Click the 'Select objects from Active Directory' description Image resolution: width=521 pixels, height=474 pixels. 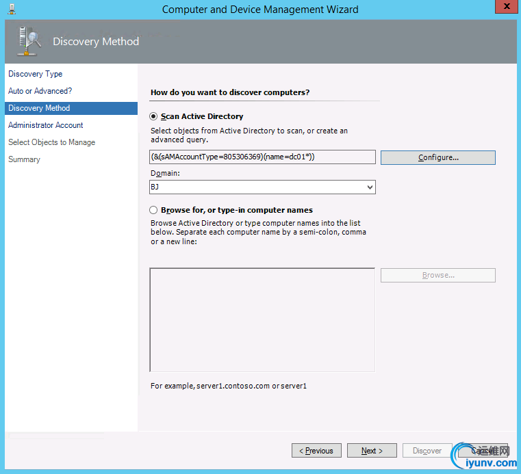[x=249, y=135]
